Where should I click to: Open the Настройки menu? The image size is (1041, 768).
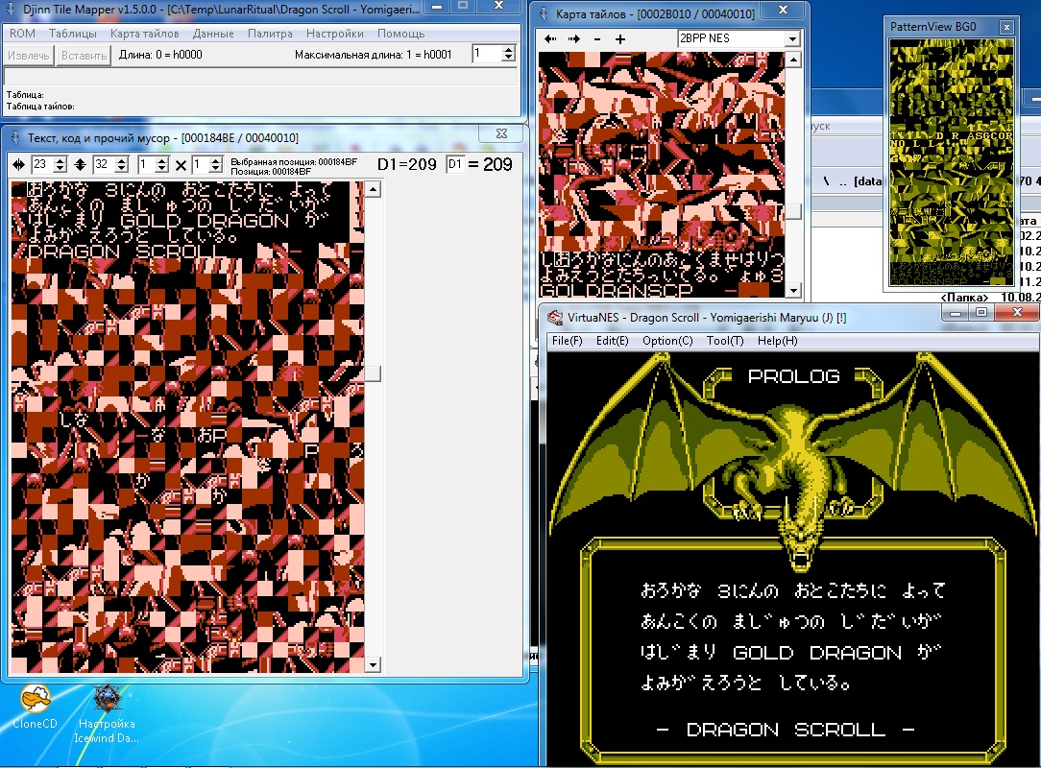pos(334,34)
